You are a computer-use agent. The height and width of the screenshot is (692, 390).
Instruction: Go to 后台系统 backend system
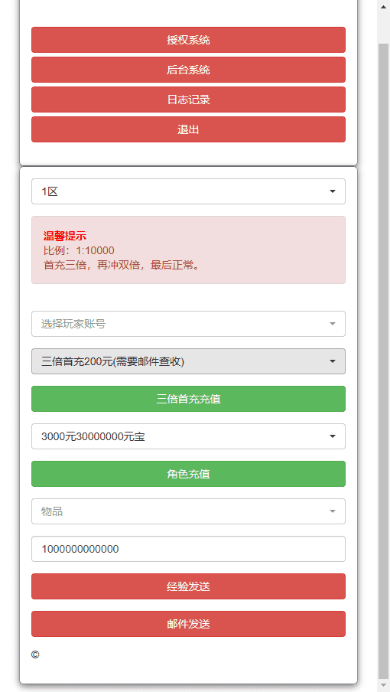188,70
